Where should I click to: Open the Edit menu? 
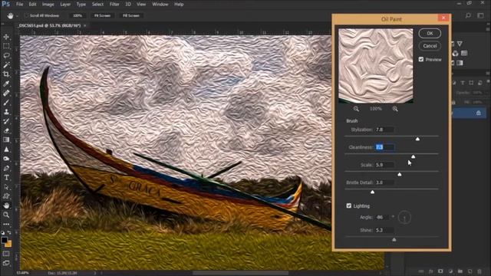pyautogui.click(x=32, y=5)
